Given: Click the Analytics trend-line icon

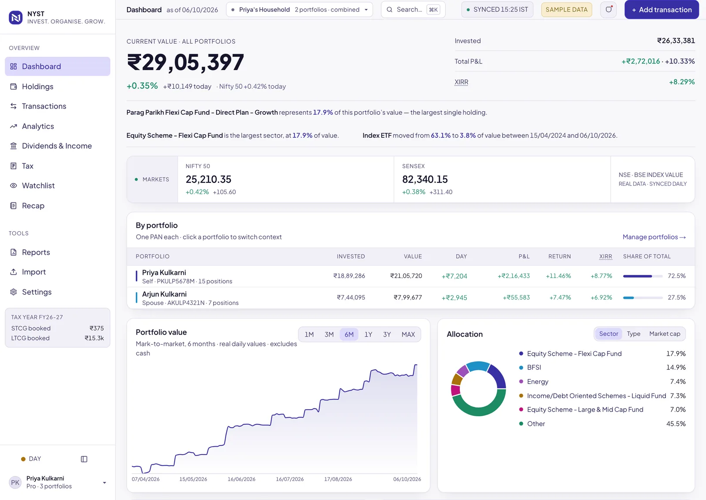Looking at the screenshot, I should click(x=14, y=126).
